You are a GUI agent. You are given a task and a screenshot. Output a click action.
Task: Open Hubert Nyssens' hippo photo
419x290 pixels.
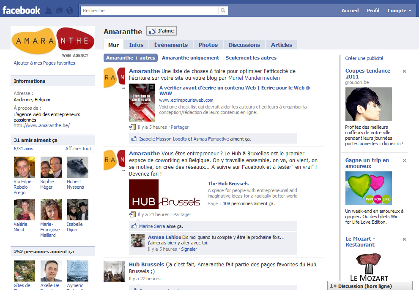(x=77, y=167)
